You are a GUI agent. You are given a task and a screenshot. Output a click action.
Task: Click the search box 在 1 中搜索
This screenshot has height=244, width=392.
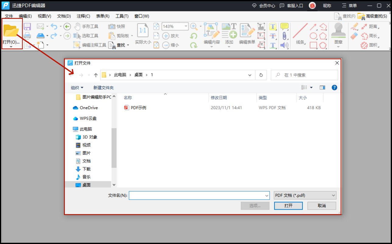[304, 75]
